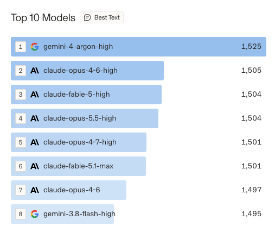
Task: Click score 1,501 in claude-opus-4-7-high row
Action: coord(251,142)
